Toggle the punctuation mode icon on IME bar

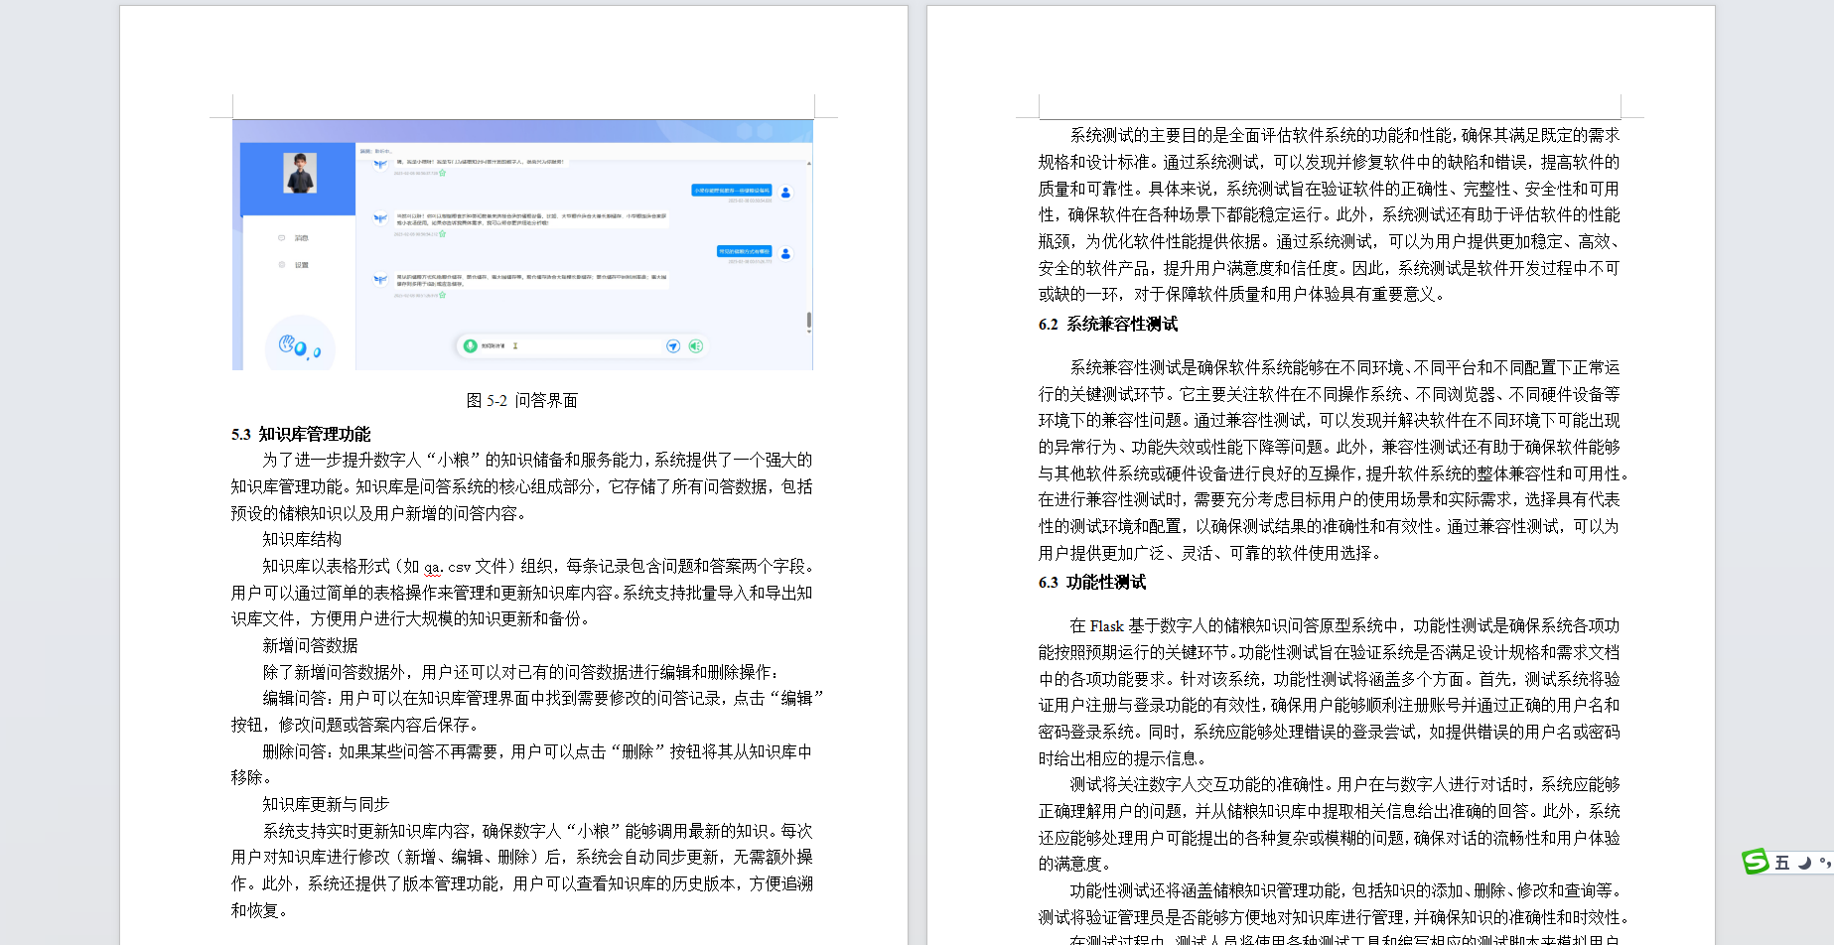[x=1825, y=863]
